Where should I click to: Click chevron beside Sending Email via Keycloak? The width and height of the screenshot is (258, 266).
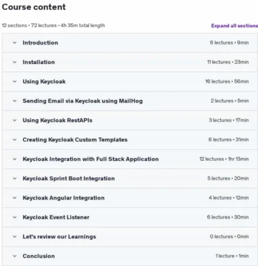tap(15, 101)
